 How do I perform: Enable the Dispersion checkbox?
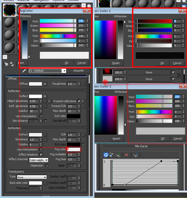click(47, 165)
